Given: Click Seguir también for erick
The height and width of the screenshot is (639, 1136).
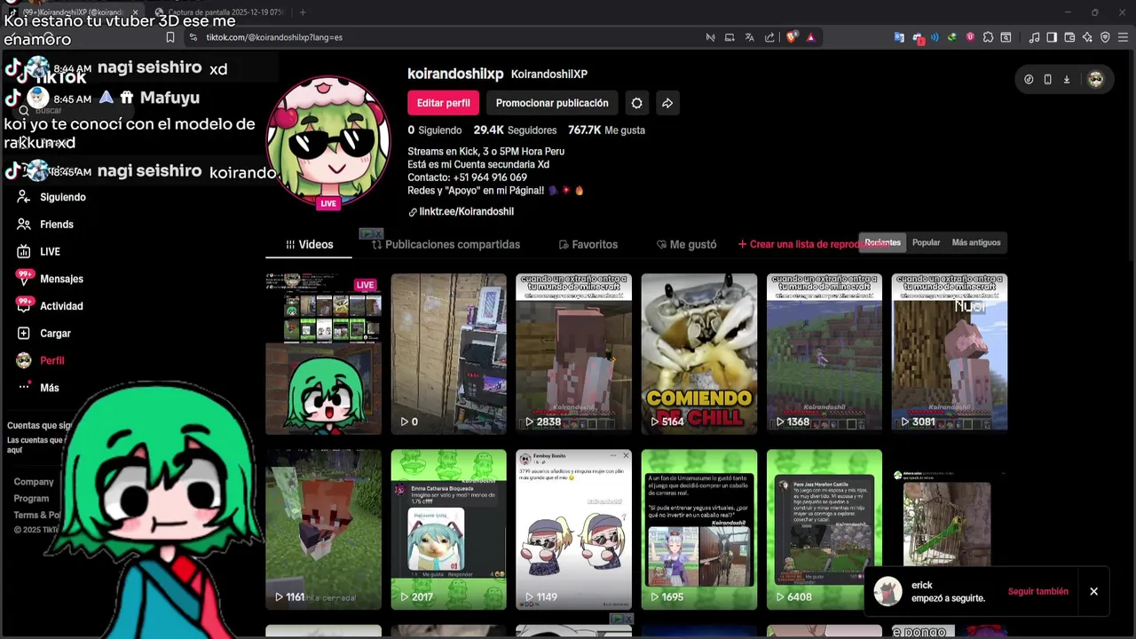Looking at the screenshot, I should 1037,591.
